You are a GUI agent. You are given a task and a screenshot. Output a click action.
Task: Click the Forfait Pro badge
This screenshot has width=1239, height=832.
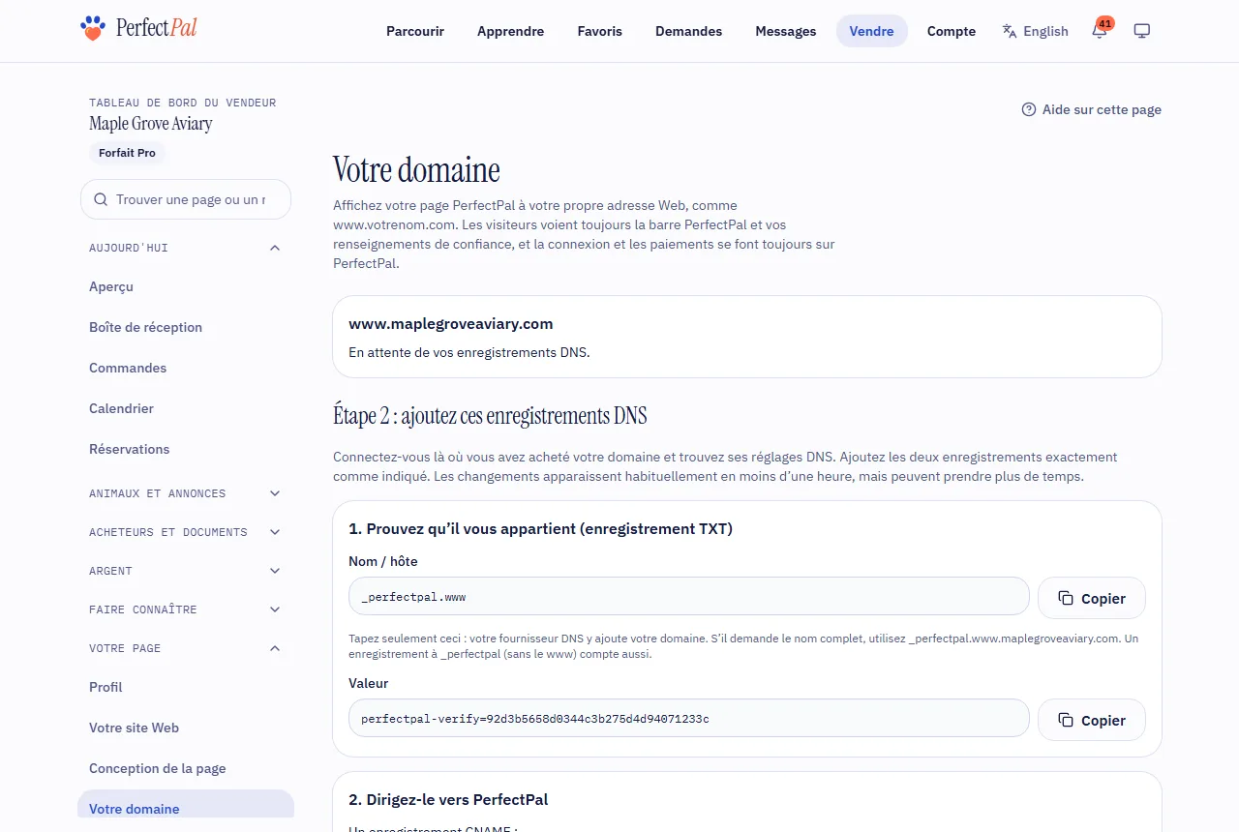(x=127, y=153)
